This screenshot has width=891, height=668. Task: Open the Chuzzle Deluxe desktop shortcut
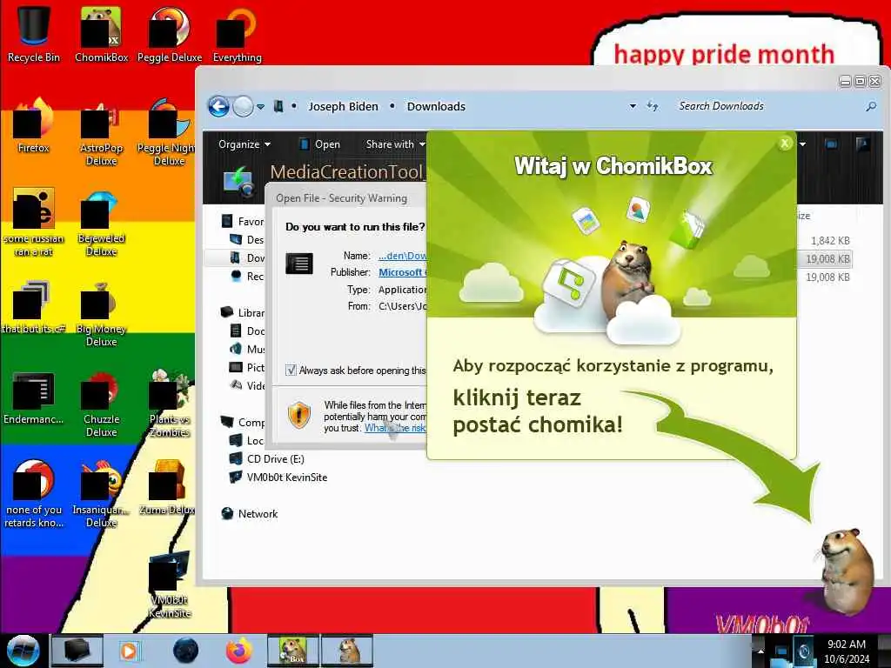[x=101, y=404]
